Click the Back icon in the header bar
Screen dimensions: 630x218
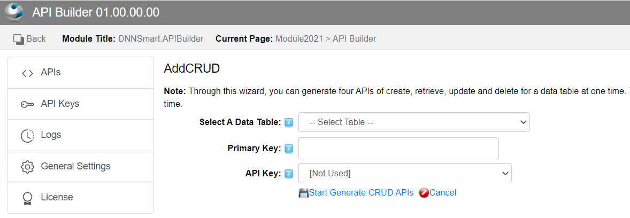click(19, 39)
